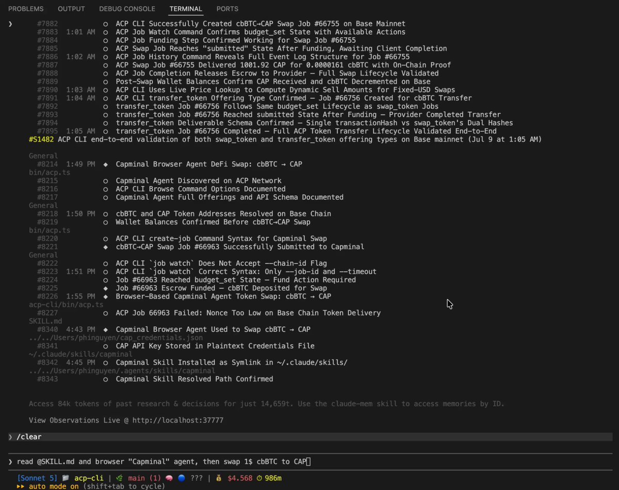Click the $4.568 cost value

pyautogui.click(x=239, y=478)
